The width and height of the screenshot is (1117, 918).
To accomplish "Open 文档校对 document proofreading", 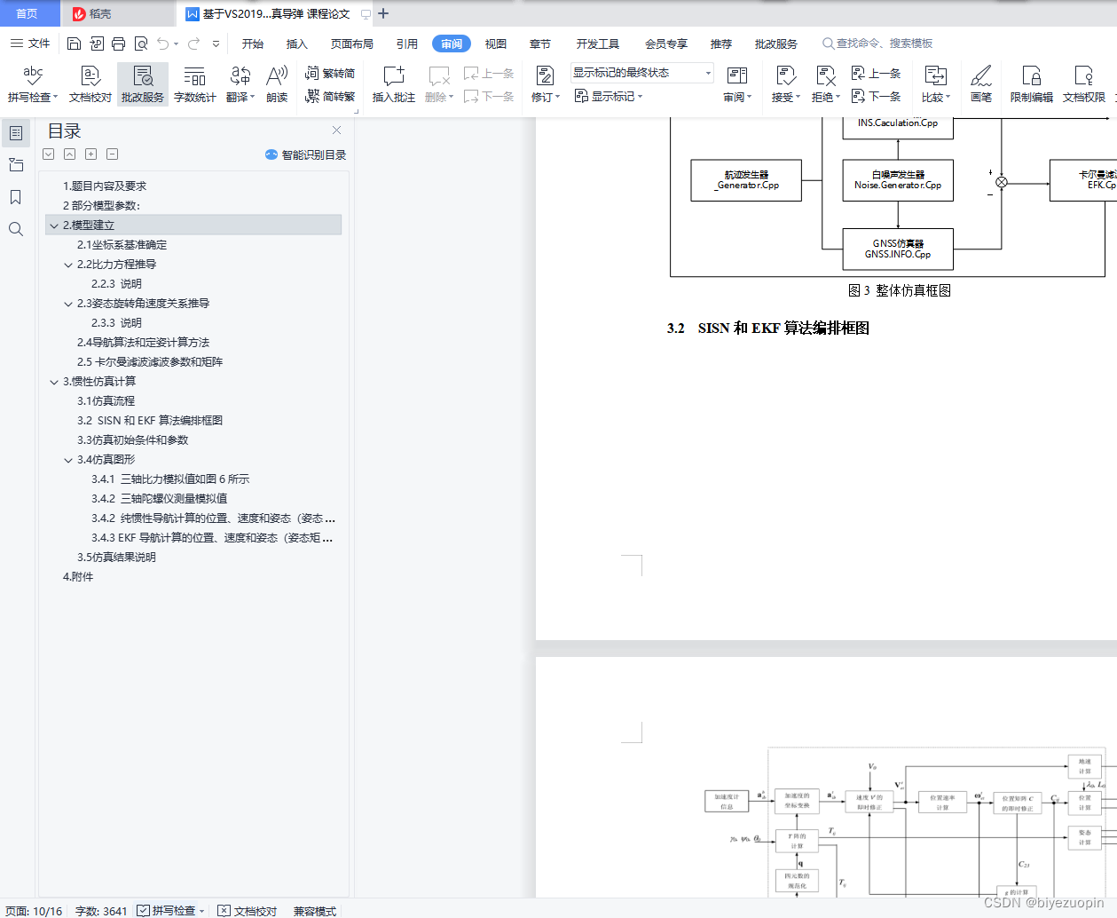I will [x=90, y=84].
